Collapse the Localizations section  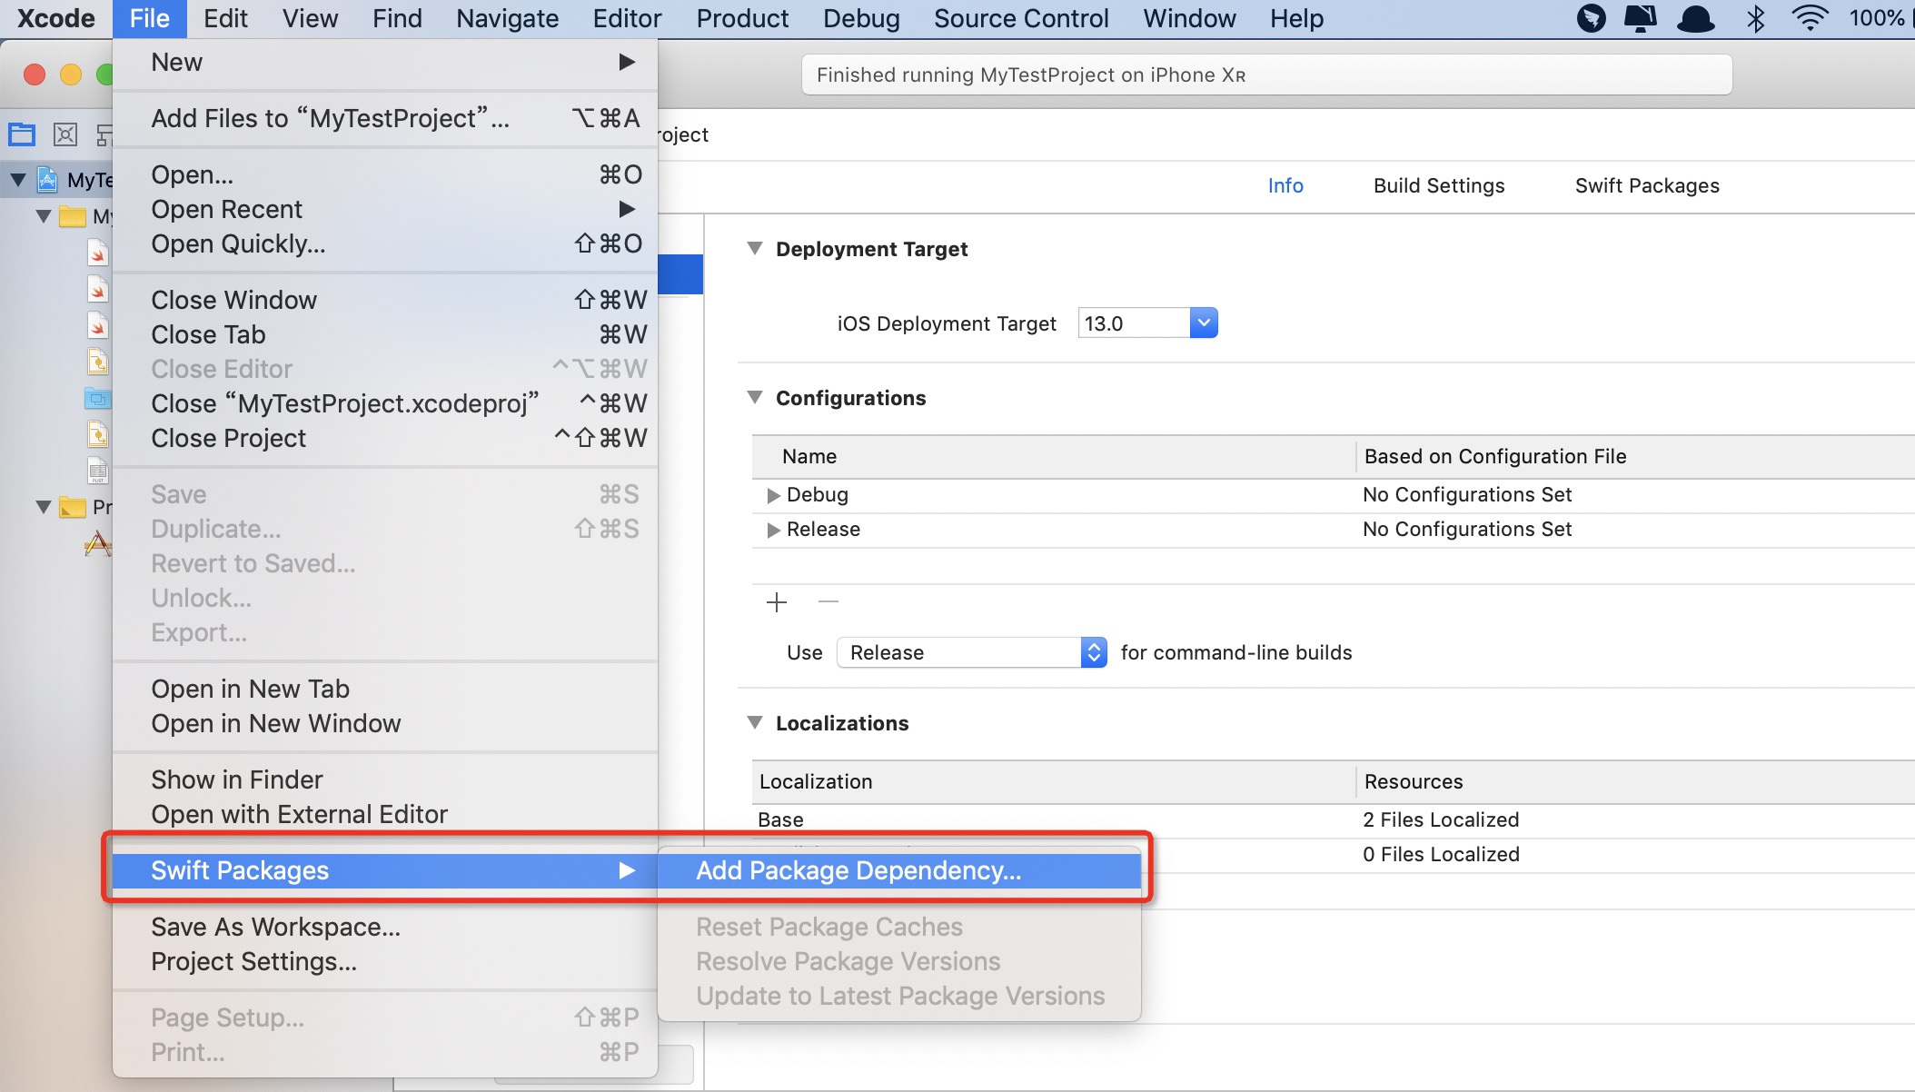754,722
